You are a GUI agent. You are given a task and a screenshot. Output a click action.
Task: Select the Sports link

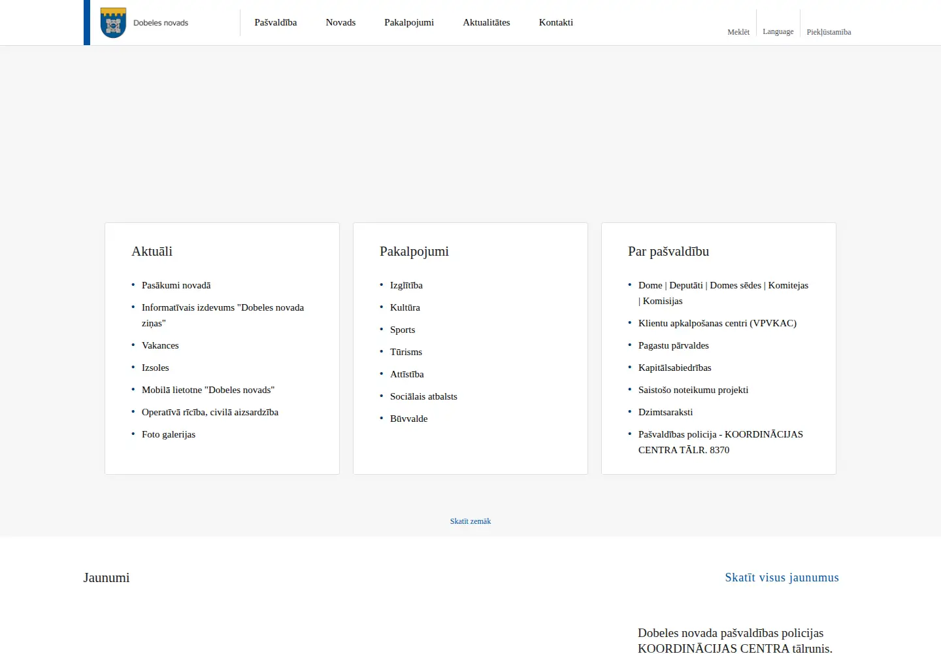403,330
